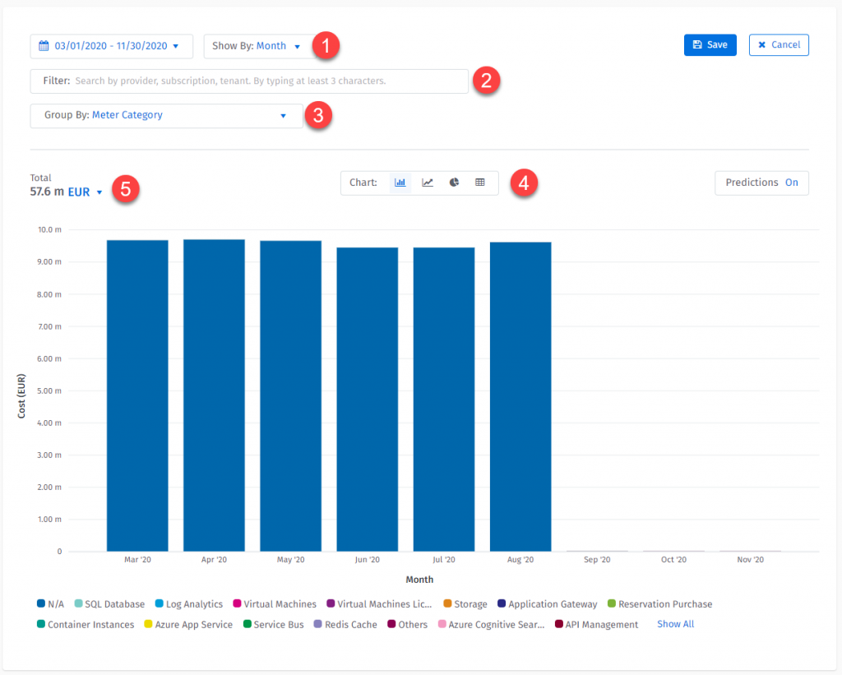Open the EUR currency dropdown
Screen dimensions: 842x675
(86, 192)
